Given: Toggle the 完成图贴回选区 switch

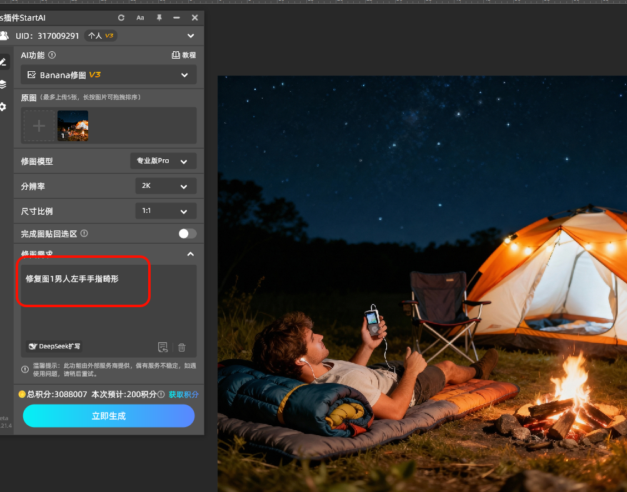Looking at the screenshot, I should coord(187,234).
